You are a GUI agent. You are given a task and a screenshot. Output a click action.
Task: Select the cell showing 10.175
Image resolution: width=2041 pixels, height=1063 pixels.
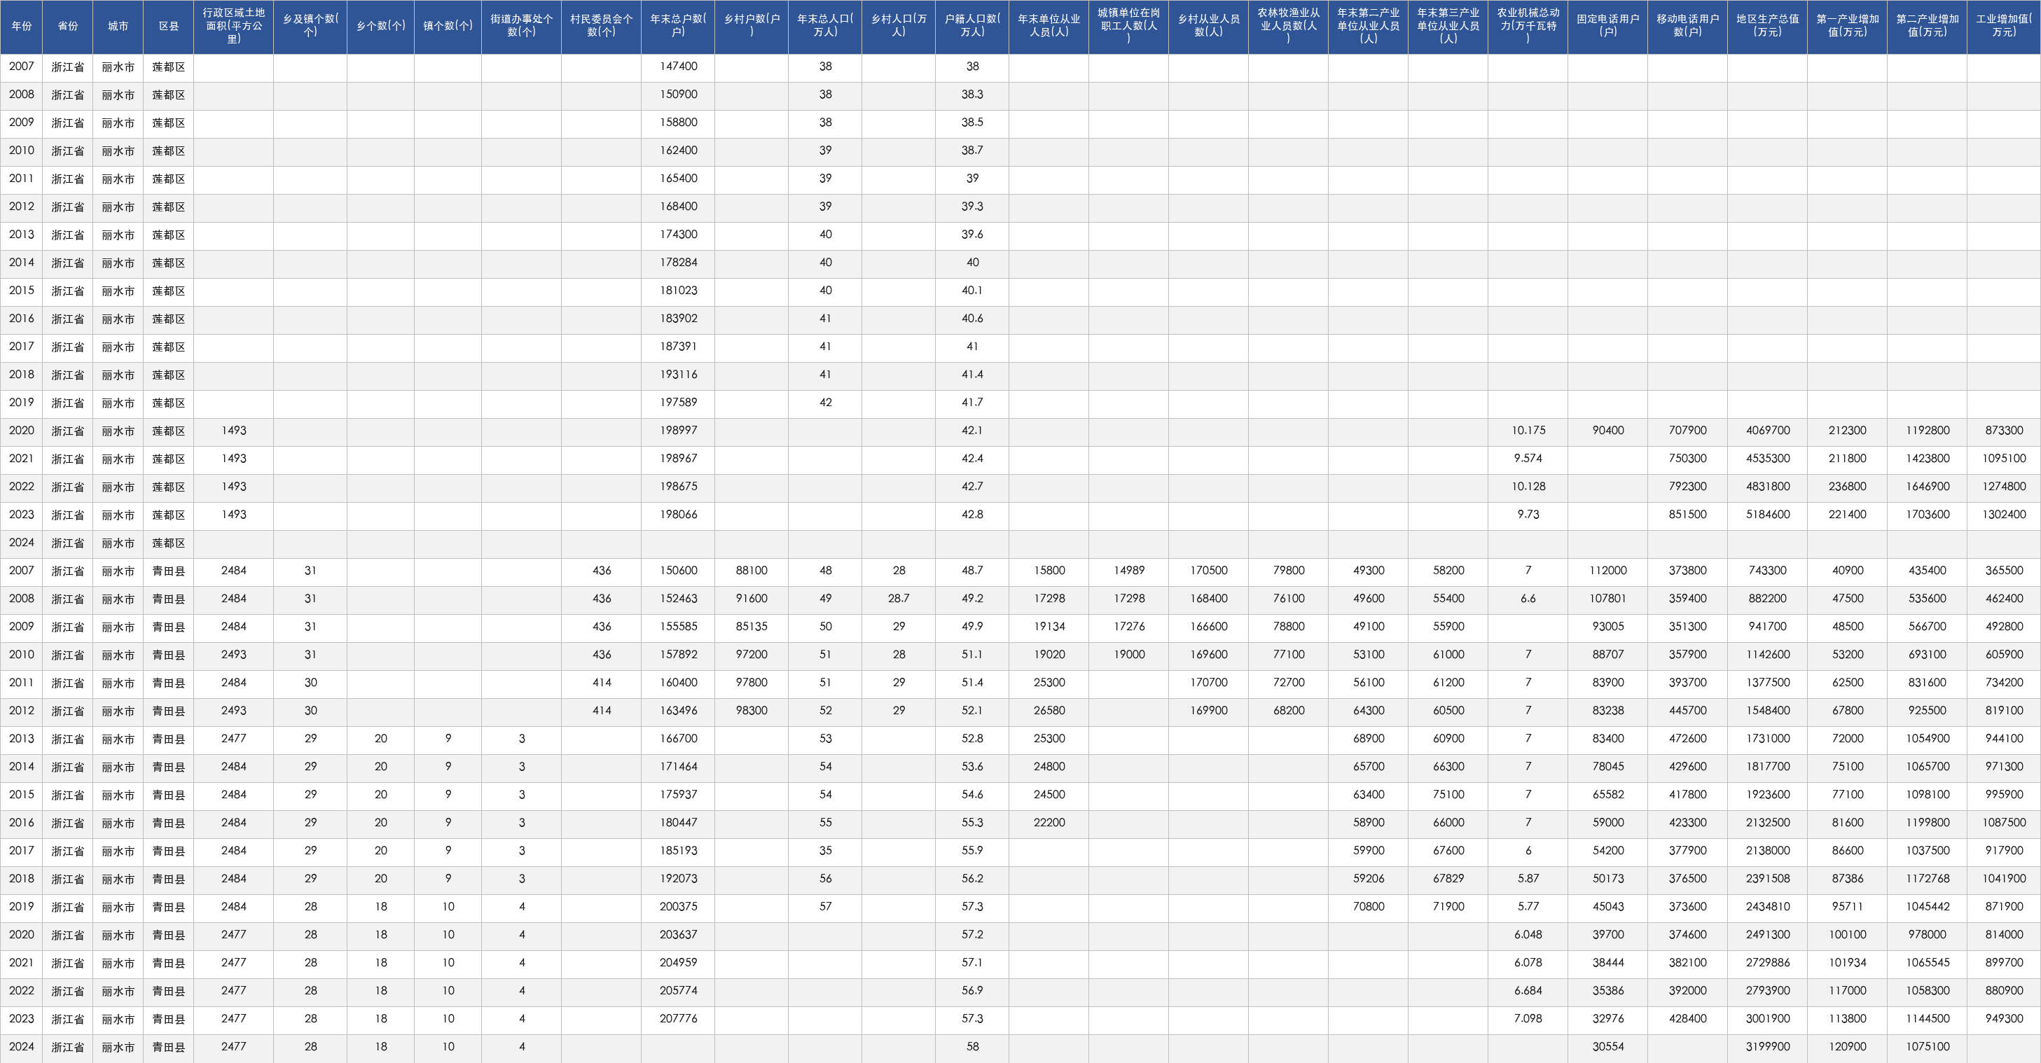[x=1528, y=431]
